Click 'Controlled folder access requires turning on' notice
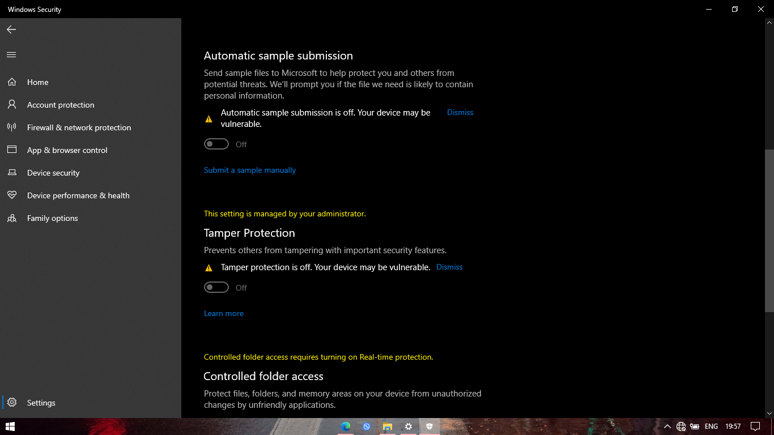Image resolution: width=774 pixels, height=435 pixels. tap(318, 357)
